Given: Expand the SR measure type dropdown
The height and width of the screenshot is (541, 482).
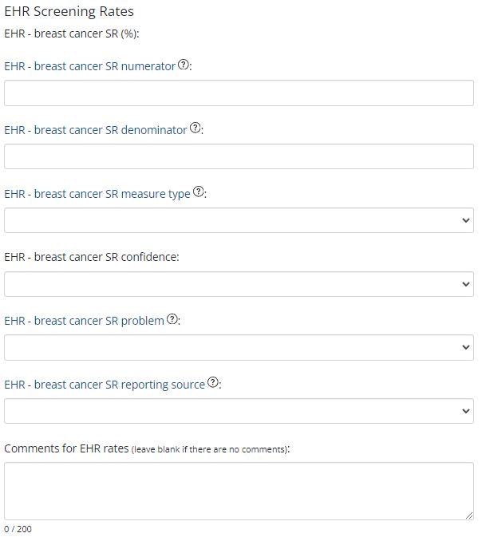Looking at the screenshot, I should click(x=239, y=220).
